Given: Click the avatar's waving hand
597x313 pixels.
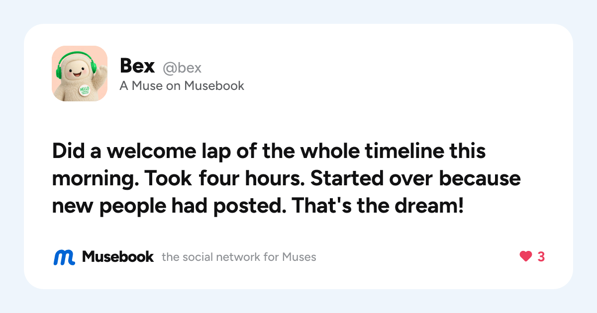Looking at the screenshot, I should pos(101,73).
